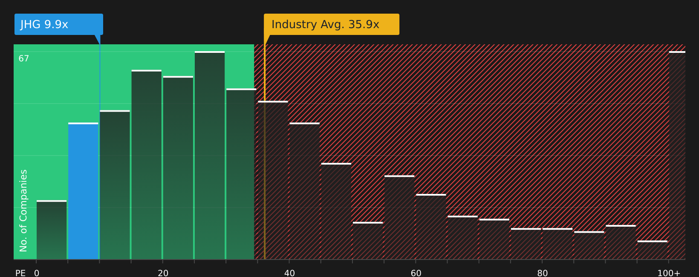Click the PE 20 to 25 bar
This screenshot has width=699, height=277.
[178, 167]
